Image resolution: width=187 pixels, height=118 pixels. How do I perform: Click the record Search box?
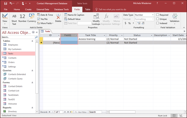tap(95, 112)
